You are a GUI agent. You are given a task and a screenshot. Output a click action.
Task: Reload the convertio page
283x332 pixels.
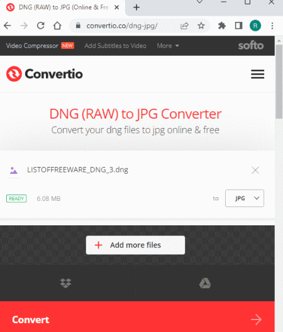(x=40, y=26)
